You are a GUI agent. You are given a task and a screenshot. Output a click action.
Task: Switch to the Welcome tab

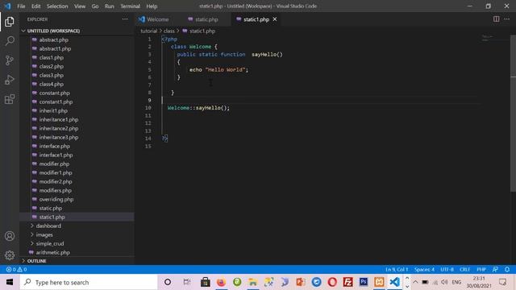[x=158, y=19]
